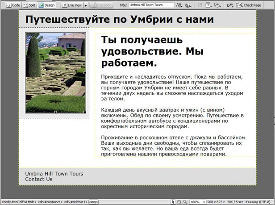
Task: Edit the Title field Umbria Hill Town Tours
Action: coord(151,5)
